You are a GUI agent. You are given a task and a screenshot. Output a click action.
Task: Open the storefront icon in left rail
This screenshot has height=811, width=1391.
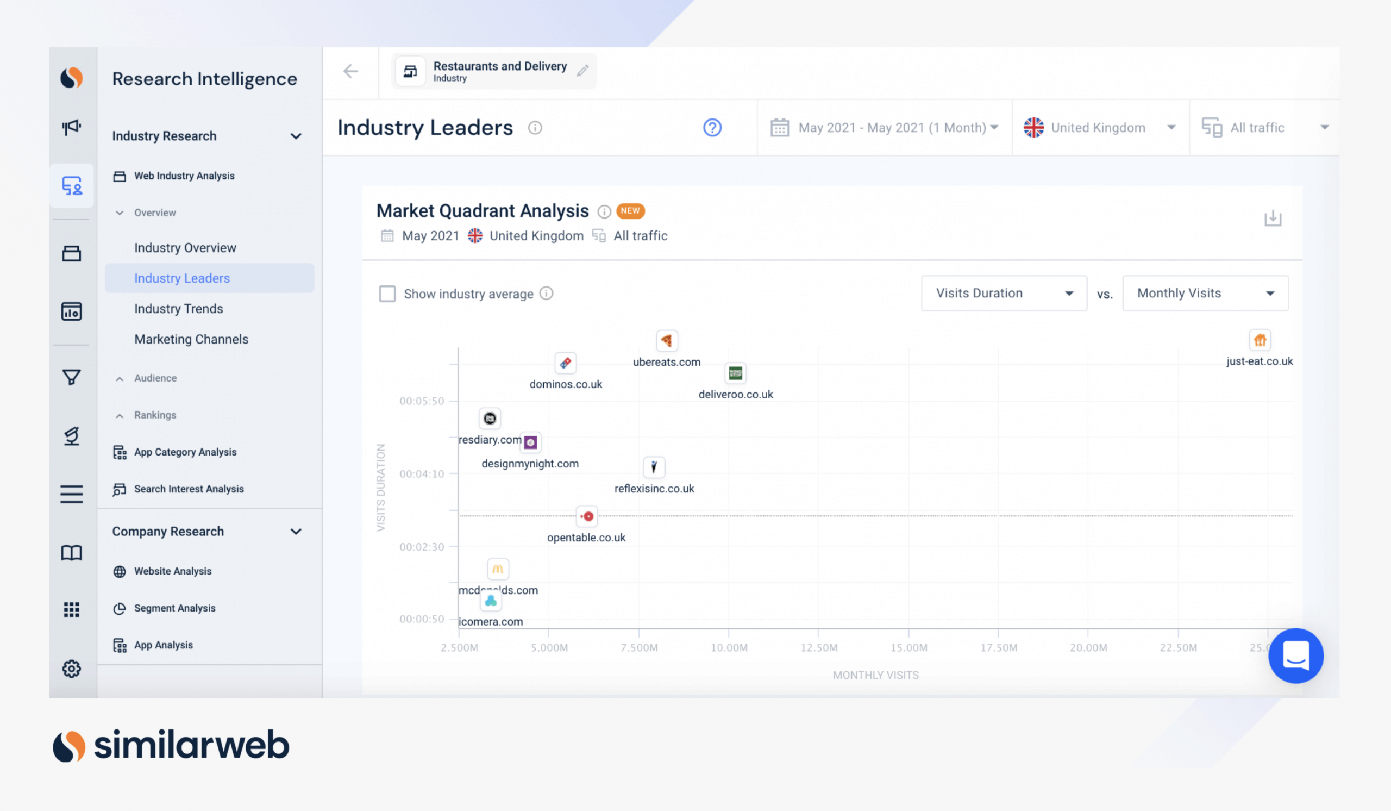coord(72,253)
